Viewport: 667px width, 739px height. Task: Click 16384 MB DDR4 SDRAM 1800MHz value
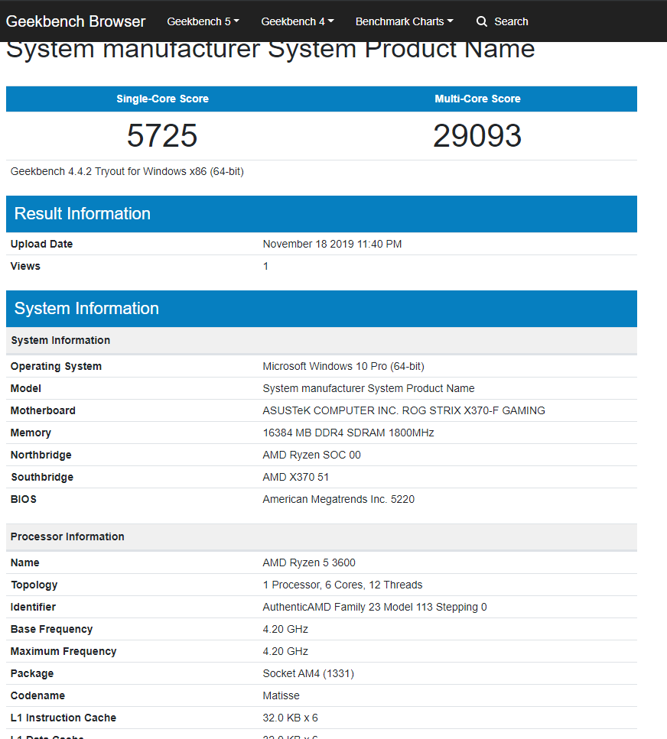[348, 433]
